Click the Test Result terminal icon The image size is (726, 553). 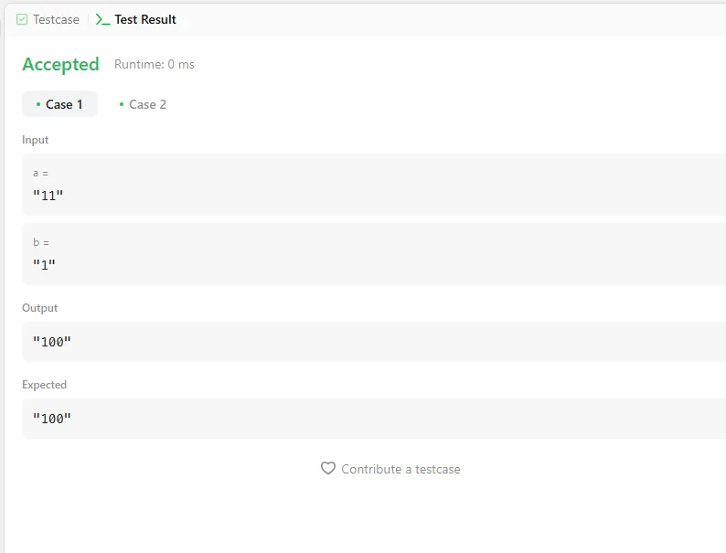(x=102, y=19)
